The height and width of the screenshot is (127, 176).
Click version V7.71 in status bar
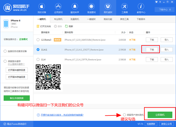coord(141,124)
